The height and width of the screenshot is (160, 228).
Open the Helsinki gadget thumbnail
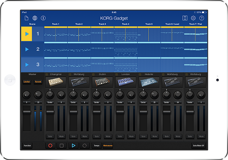tap(149, 82)
